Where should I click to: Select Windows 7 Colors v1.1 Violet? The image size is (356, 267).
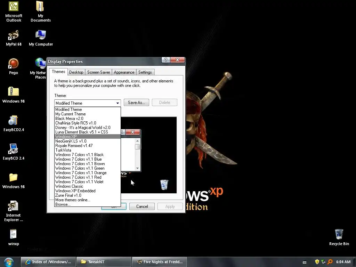click(87, 182)
